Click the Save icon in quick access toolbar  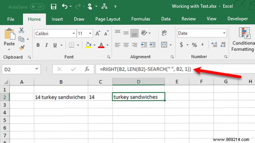pyautogui.click(x=54, y=7)
